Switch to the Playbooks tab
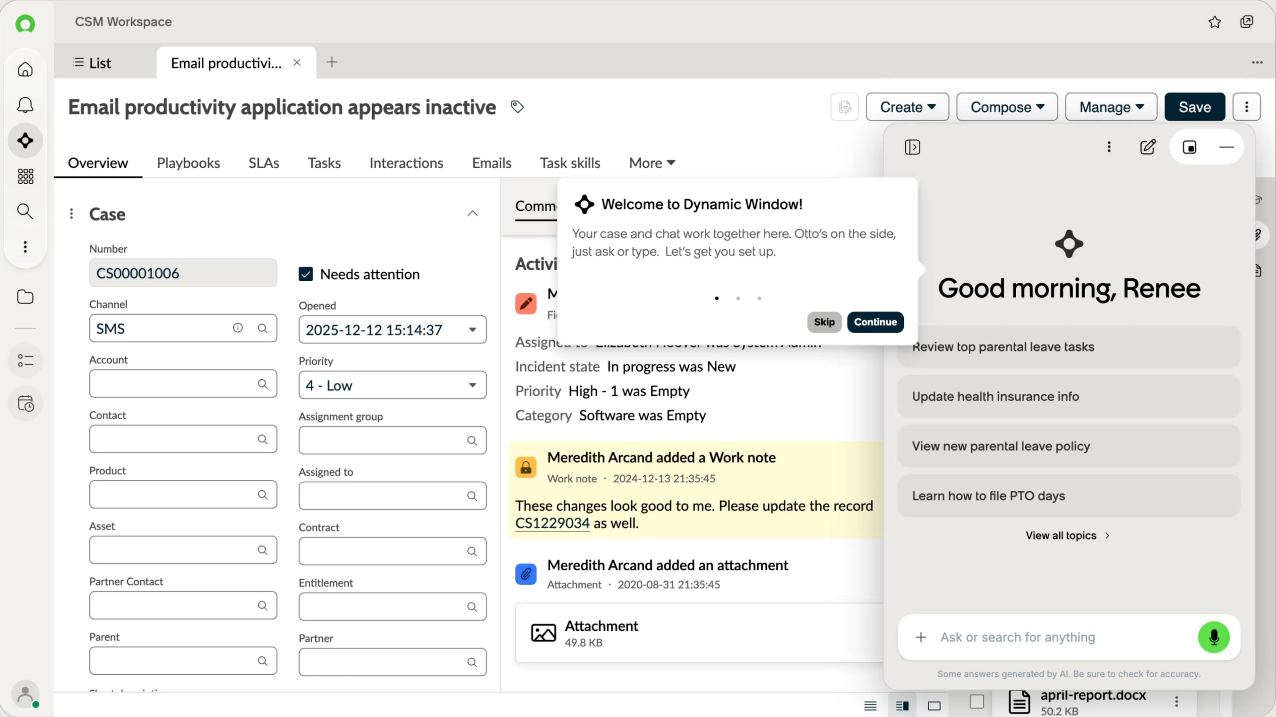 tap(188, 163)
